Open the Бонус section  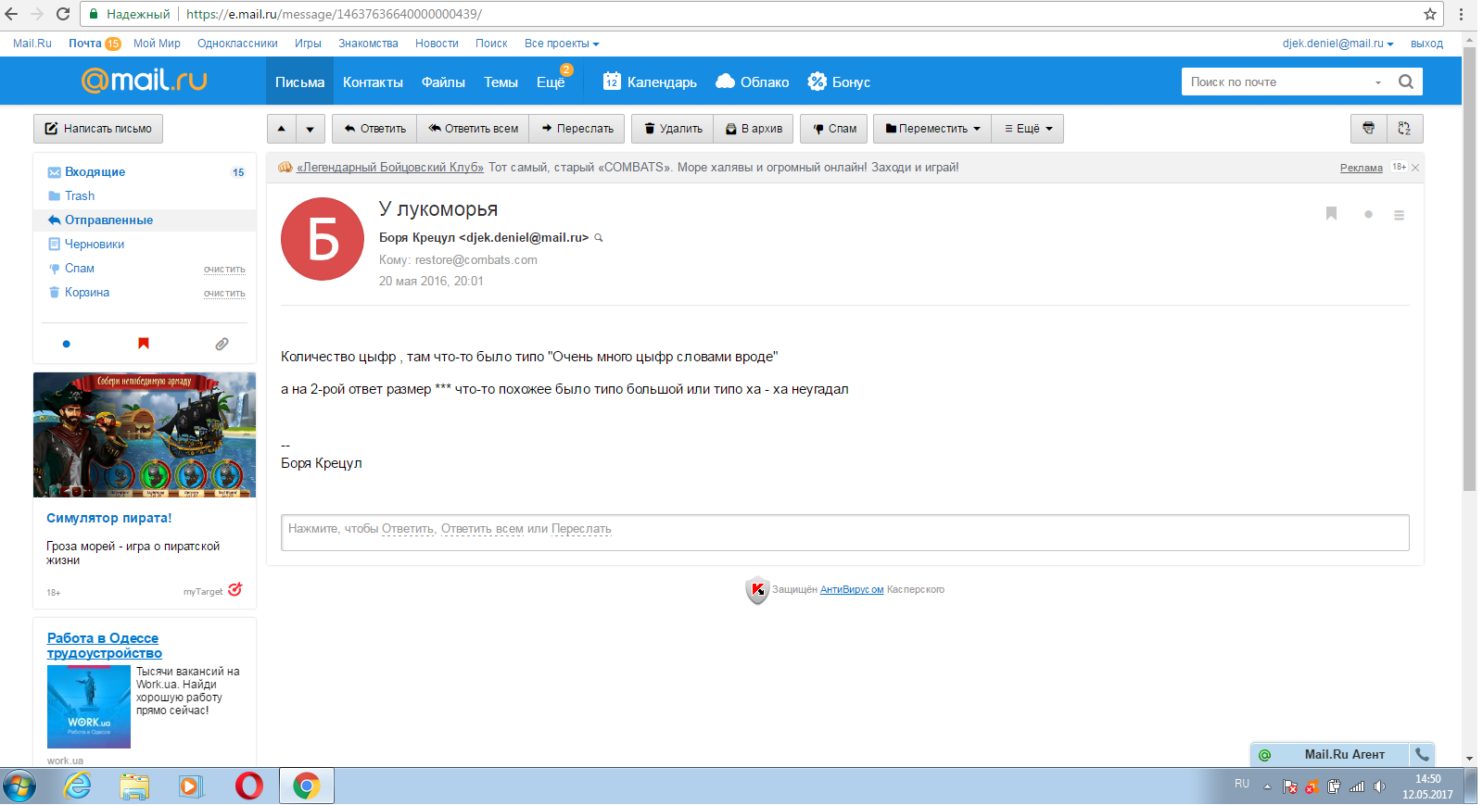(839, 82)
